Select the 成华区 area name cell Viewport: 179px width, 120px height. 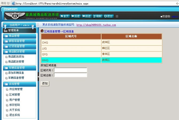[131, 42]
